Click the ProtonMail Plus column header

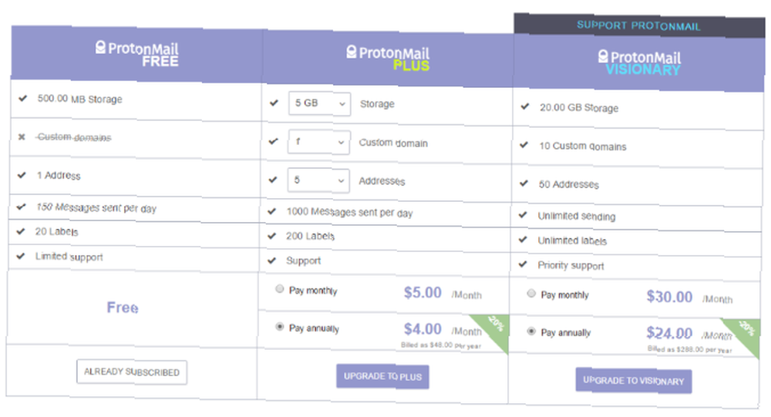388,59
